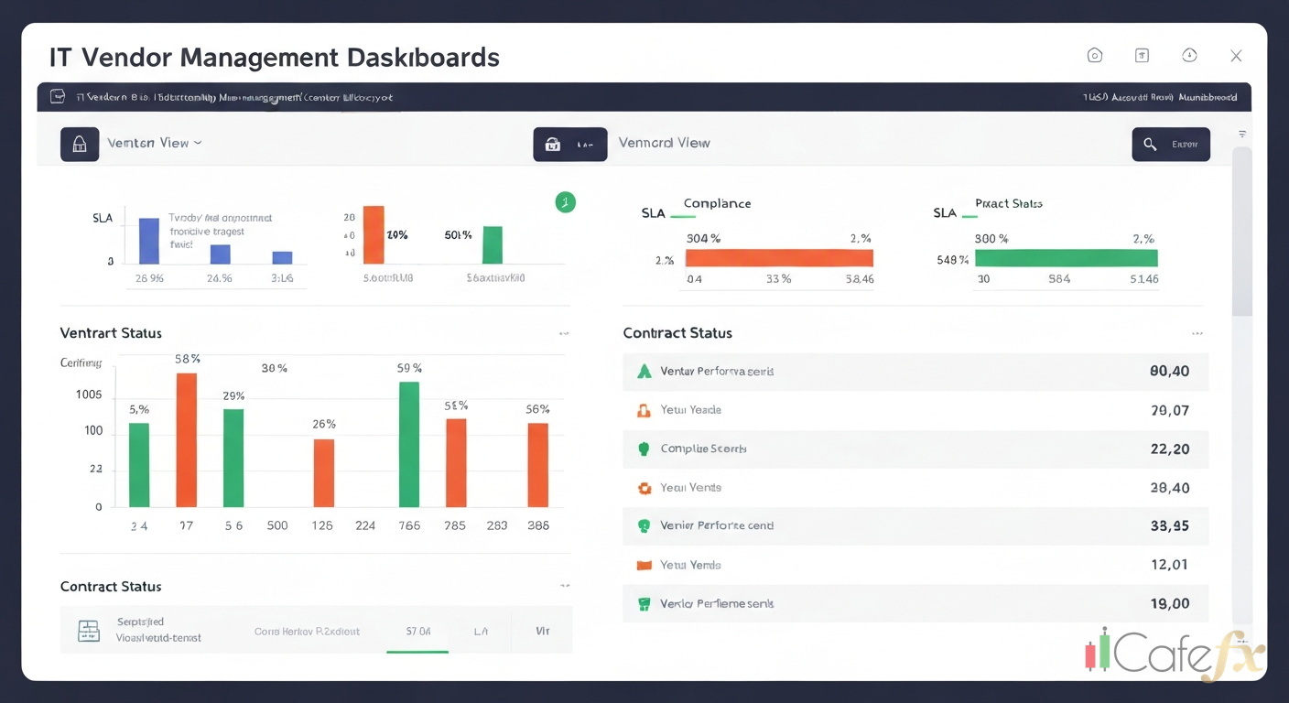Click the document icon in the top-right toolbar
This screenshot has width=1289, height=703.
(1142, 55)
